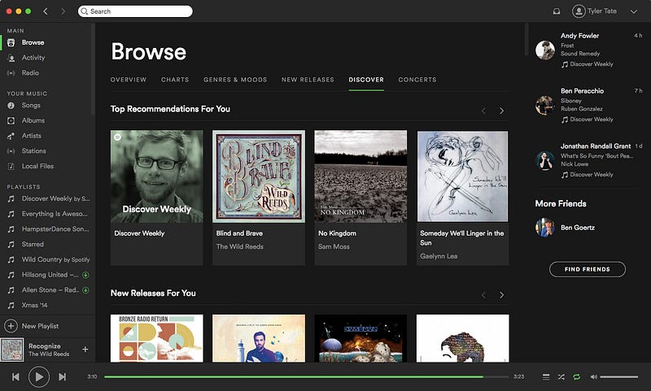The width and height of the screenshot is (651, 391).
Task: Toggle shuffle playback
Action: 561,376
